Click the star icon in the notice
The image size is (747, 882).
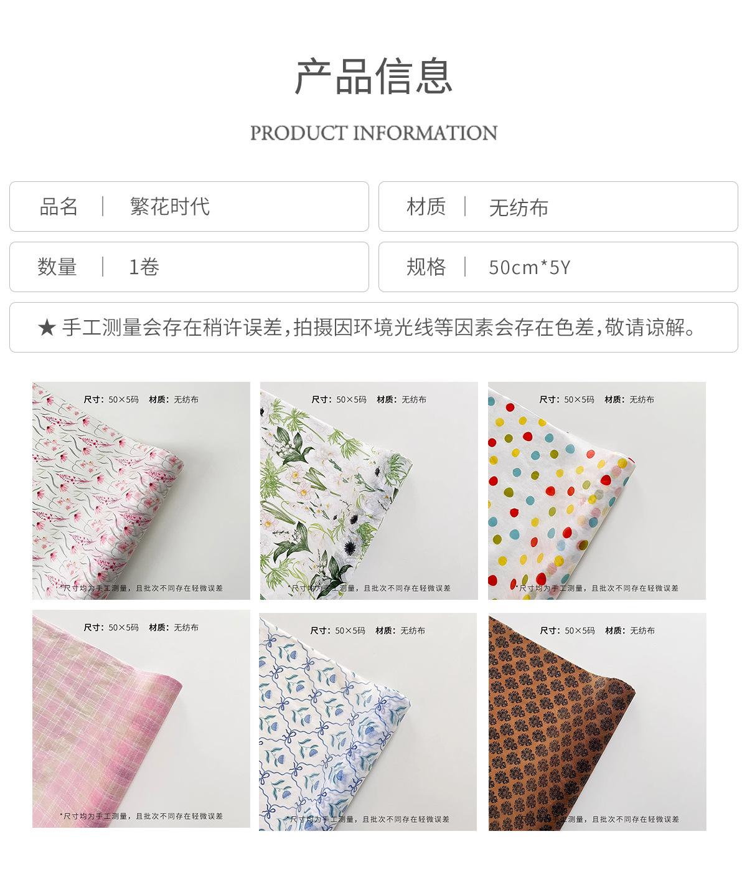47,328
